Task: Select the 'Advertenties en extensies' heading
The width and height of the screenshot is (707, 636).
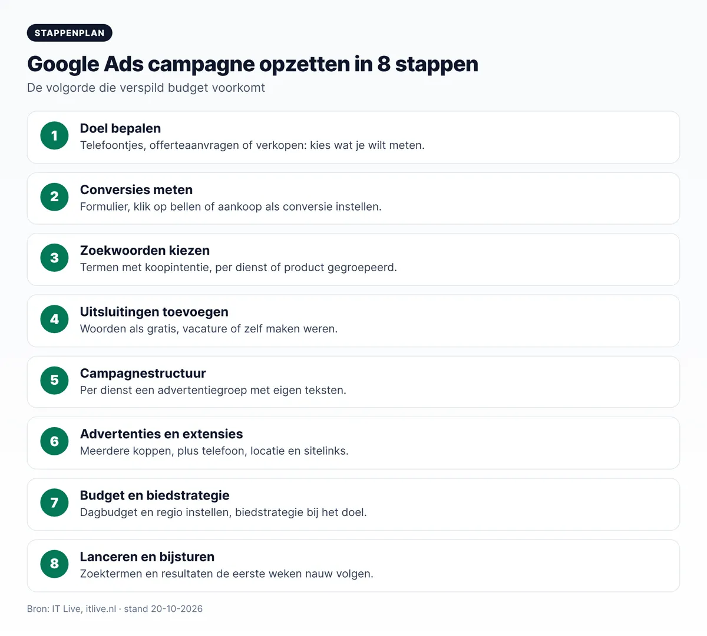Action: point(161,434)
